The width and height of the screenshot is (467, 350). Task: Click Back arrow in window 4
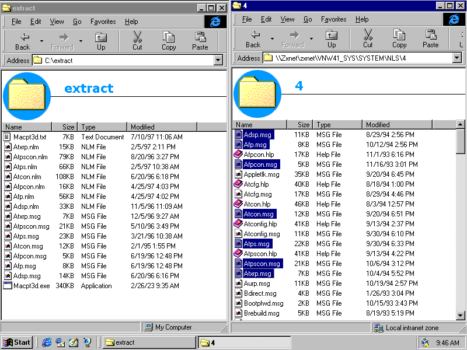click(255, 35)
